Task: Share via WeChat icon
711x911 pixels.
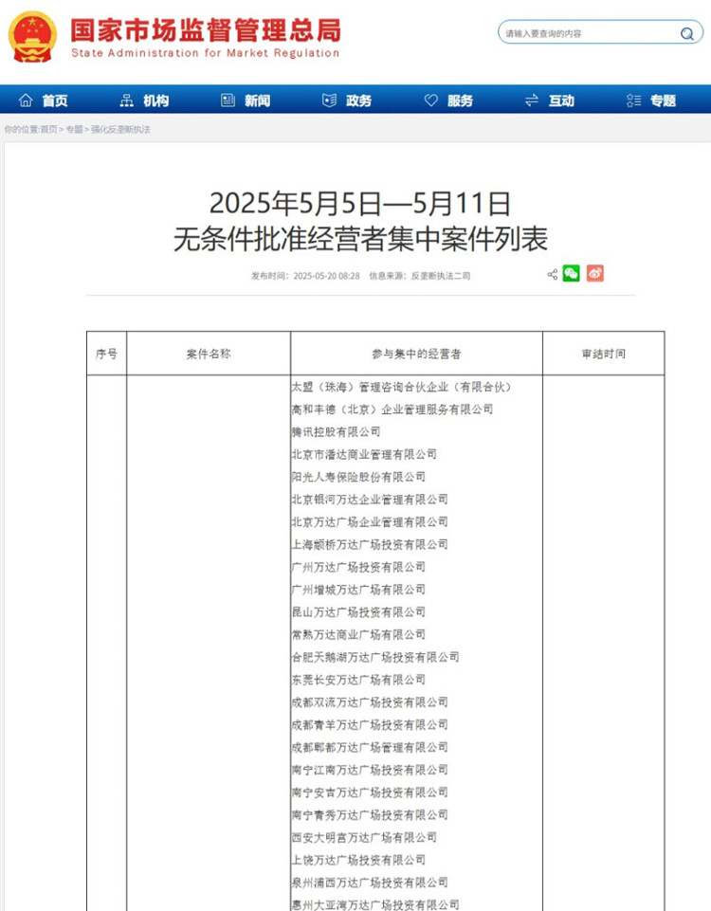Action: 571,274
